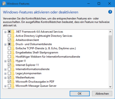The height and width of the screenshot is (99, 115).
Task: Cancel with the Abbrechen button
Action: 102,94
